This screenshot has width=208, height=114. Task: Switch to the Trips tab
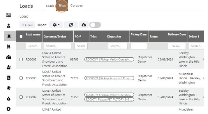[x=62, y=6]
